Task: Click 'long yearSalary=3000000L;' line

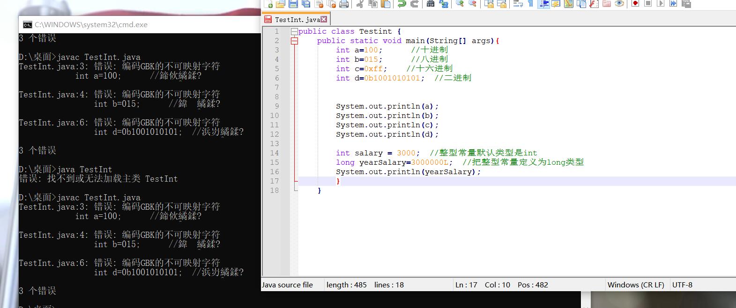Action: [394, 162]
